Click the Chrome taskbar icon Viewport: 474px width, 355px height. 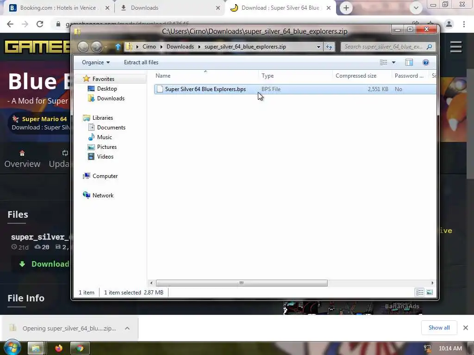click(x=80, y=349)
